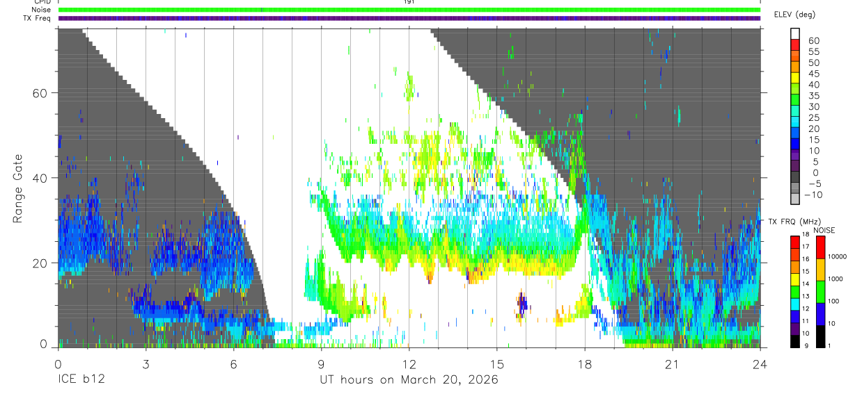855x394 pixels.
Task: Click the red swatch in the ELEV colorbar
Action: (796, 43)
